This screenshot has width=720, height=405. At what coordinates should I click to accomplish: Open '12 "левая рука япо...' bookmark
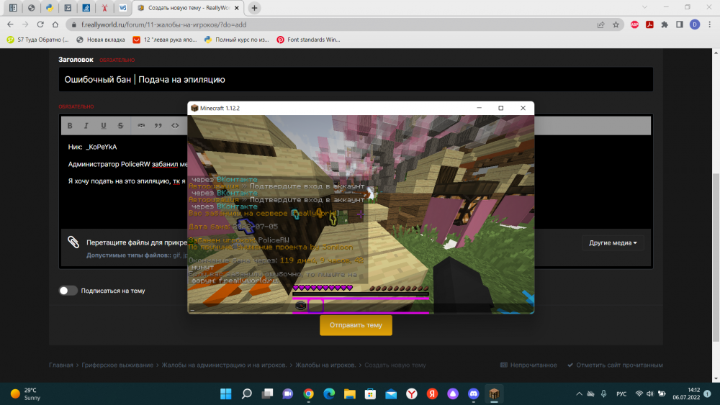165,40
